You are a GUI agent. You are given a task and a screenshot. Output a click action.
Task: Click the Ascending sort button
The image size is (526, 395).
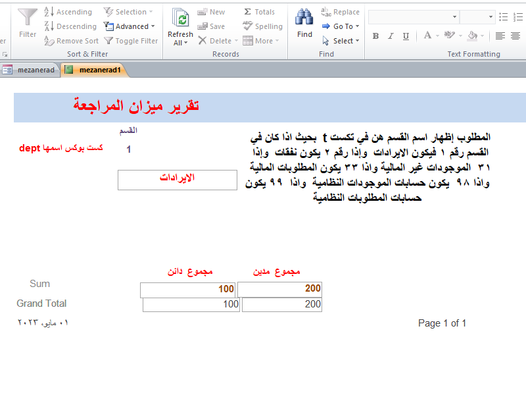coord(68,12)
